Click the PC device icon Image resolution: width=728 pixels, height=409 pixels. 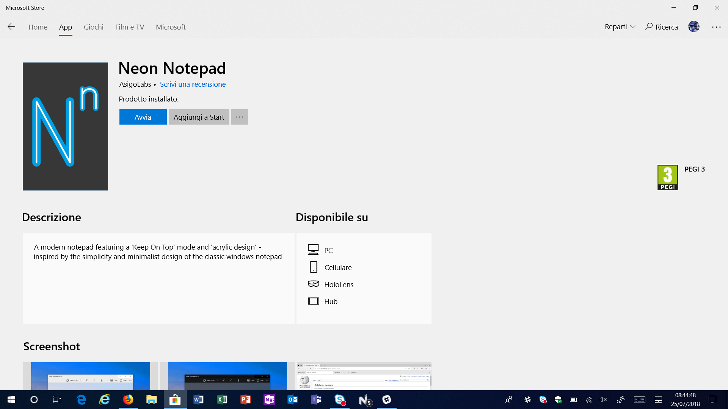tap(313, 250)
